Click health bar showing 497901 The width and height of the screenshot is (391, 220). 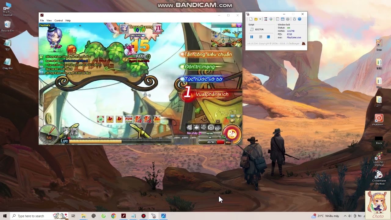211,142
